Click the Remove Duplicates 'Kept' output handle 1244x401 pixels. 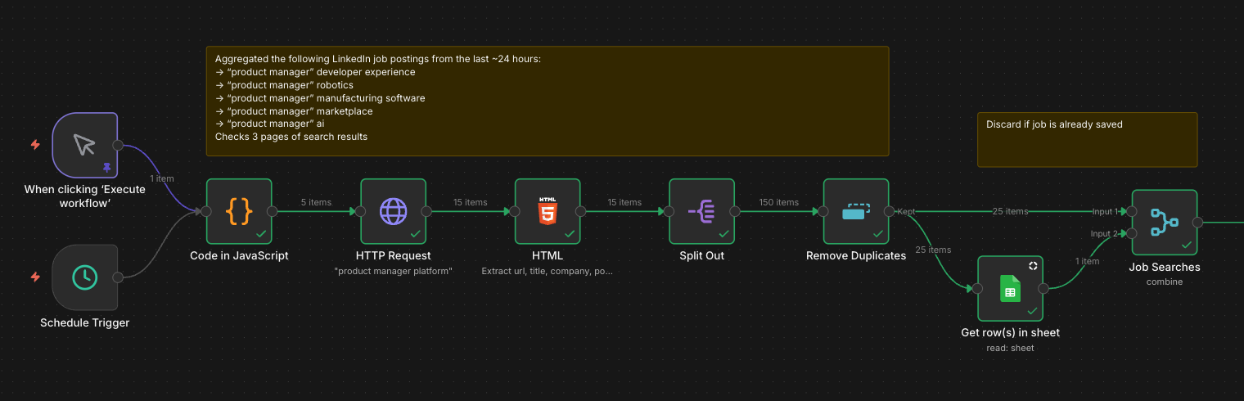(890, 211)
